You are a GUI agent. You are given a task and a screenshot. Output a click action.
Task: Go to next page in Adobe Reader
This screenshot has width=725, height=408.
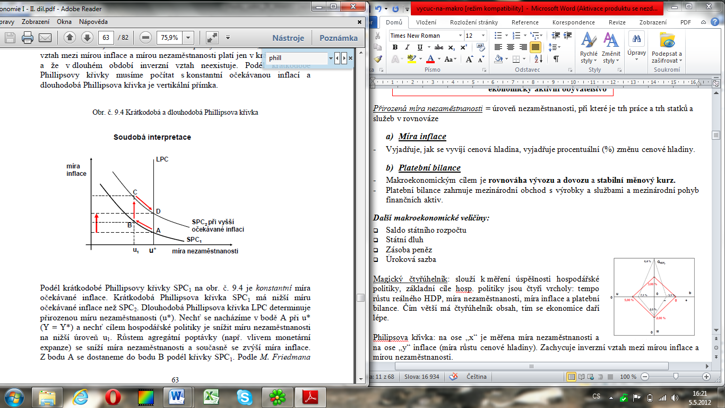[87, 38]
